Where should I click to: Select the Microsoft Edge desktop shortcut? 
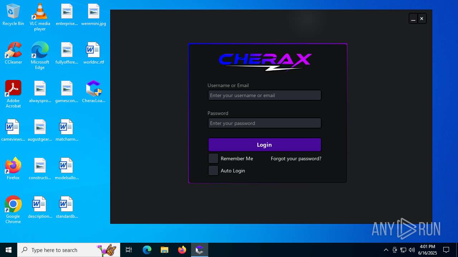(x=40, y=56)
